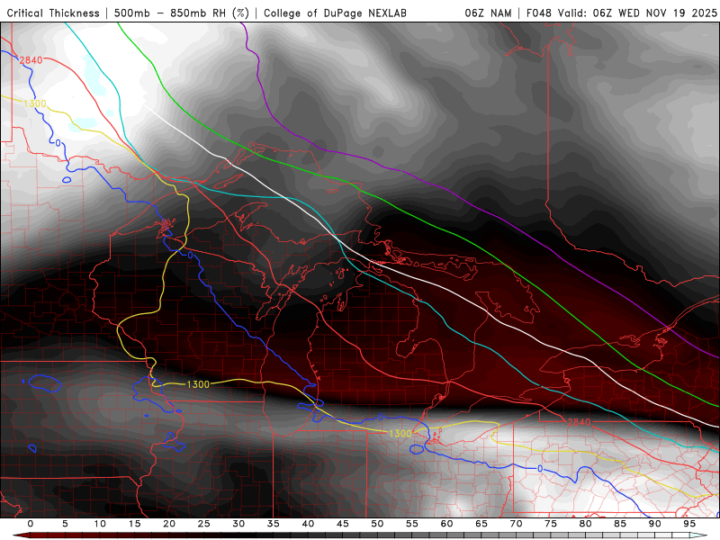720x540 pixels.
Task: Select the "35" color scale value
Action: pos(274,524)
